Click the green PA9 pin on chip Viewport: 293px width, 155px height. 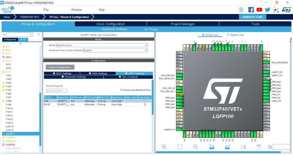[x=266, y=75]
